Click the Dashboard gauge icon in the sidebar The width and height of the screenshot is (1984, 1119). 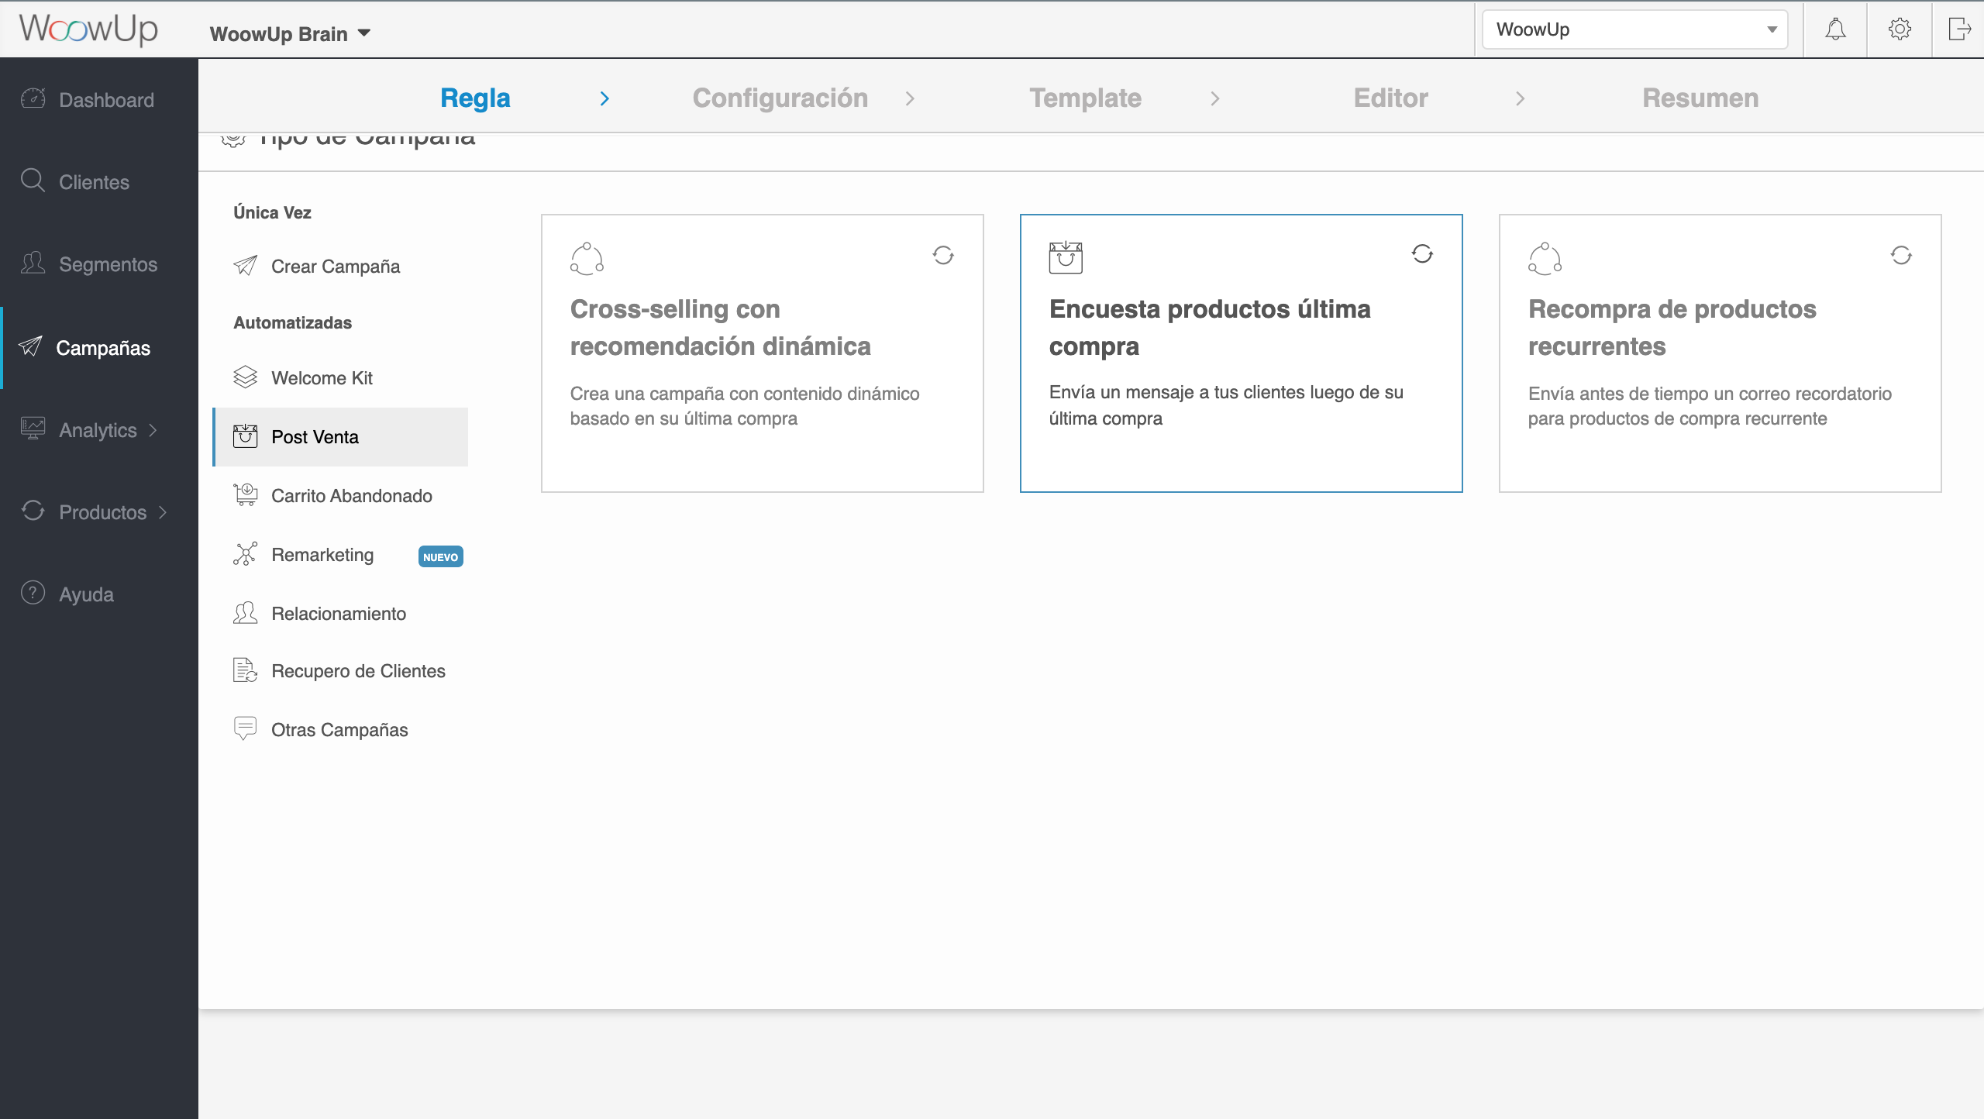33,99
